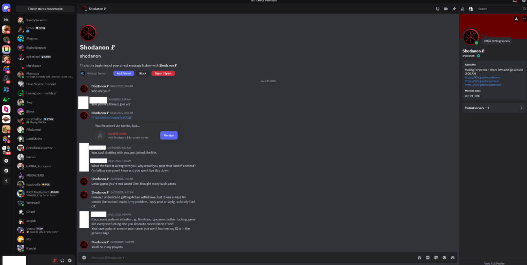Open the emoji picker icon
Viewport: 527px width, 265px height.
click(444, 258)
